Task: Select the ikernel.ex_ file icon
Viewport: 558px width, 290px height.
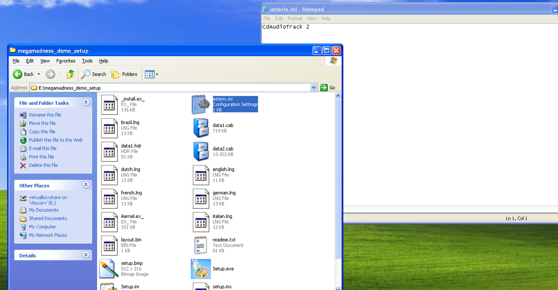Action: 109,222
